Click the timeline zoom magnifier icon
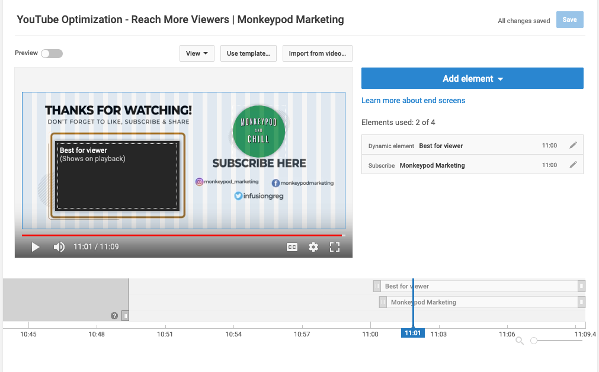 coord(520,341)
